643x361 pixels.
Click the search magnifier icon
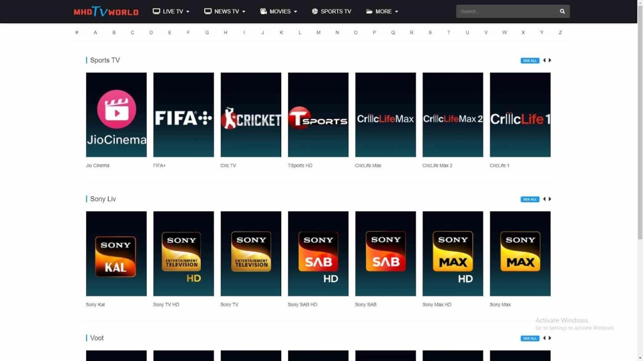tap(562, 11)
